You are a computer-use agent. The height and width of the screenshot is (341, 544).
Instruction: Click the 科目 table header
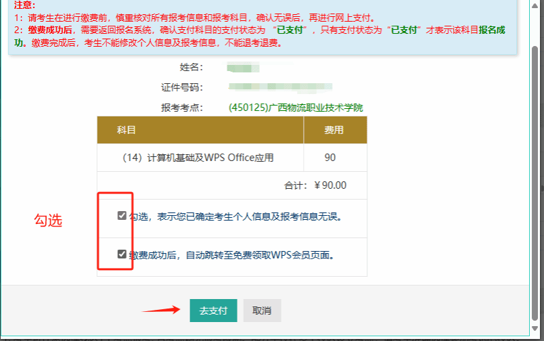pyautogui.click(x=127, y=129)
